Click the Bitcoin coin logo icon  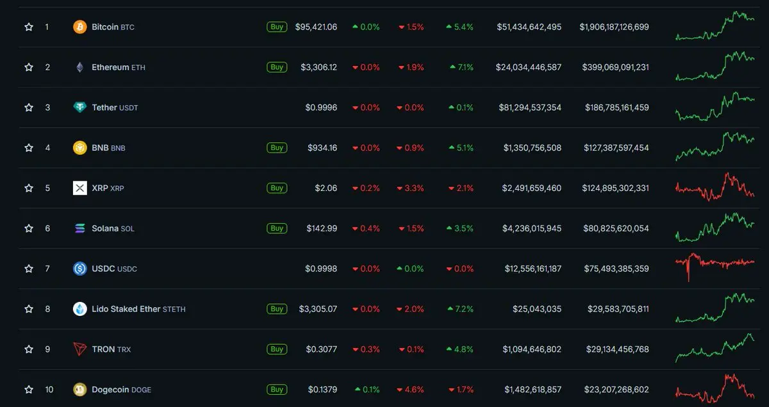(79, 27)
